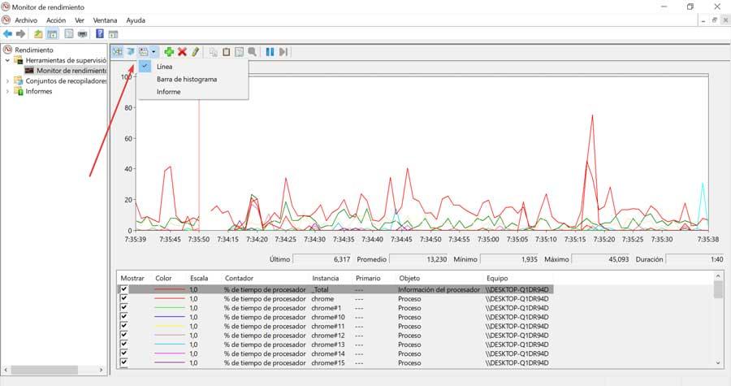Click the gray Forward arrow icon
The width and height of the screenshot is (731, 386).
tap(20, 34)
